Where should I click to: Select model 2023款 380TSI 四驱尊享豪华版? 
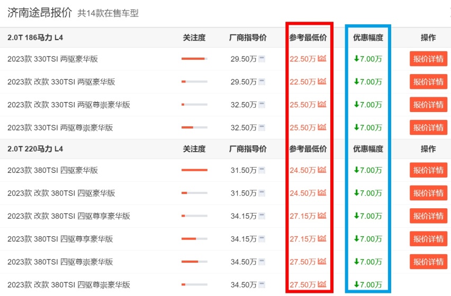pos(60,239)
